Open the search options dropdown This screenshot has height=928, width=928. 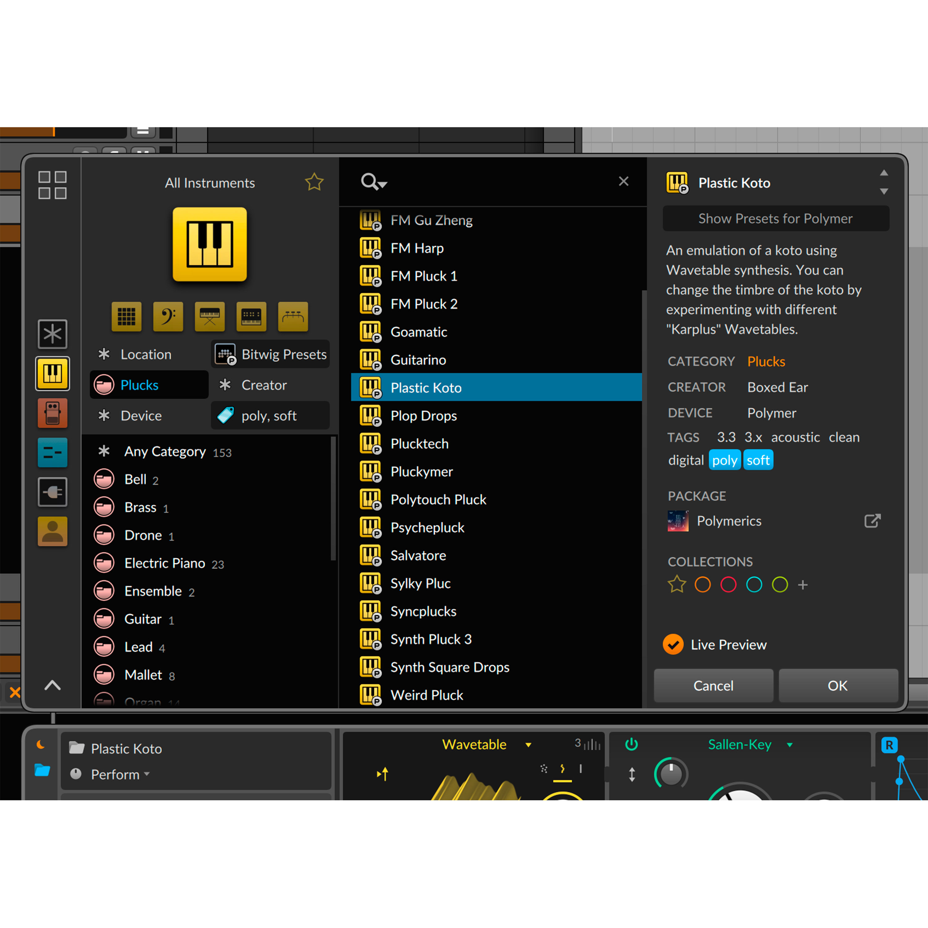pos(374,183)
